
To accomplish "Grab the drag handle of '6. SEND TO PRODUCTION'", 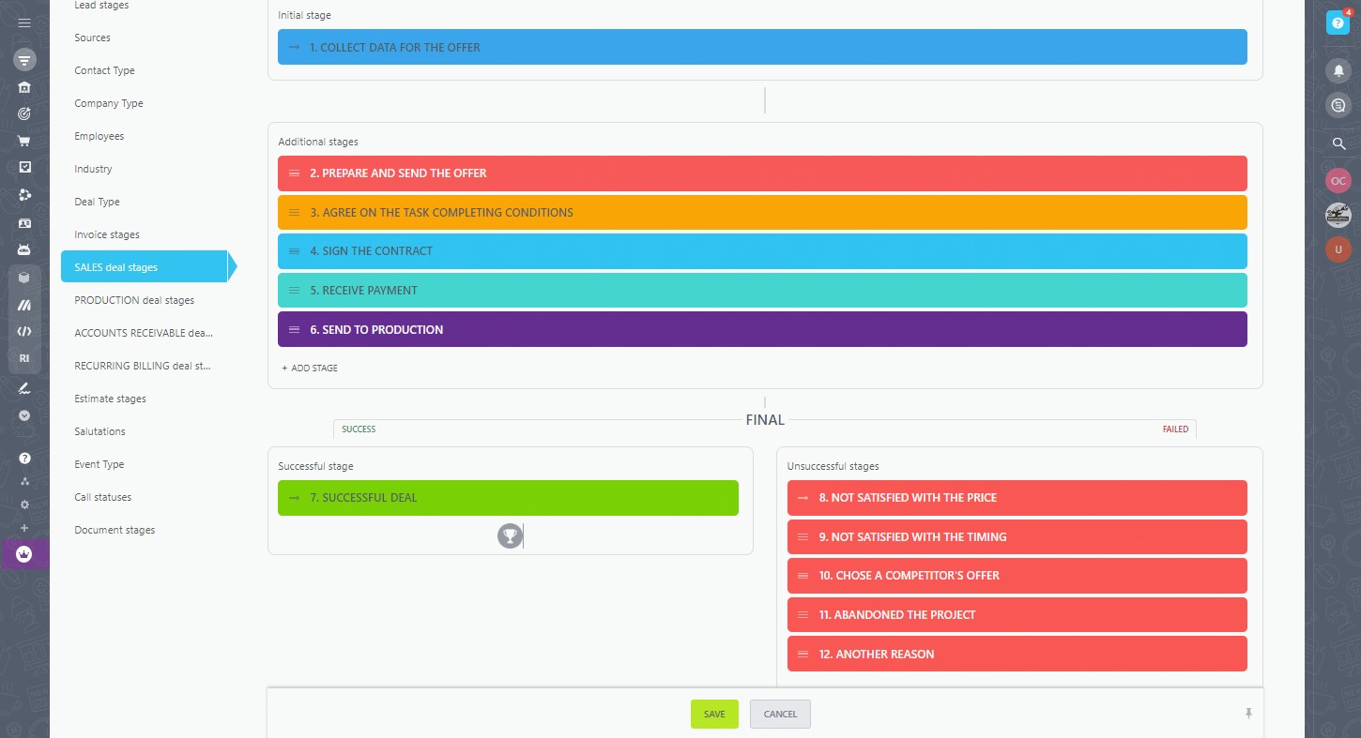I will [x=294, y=330].
